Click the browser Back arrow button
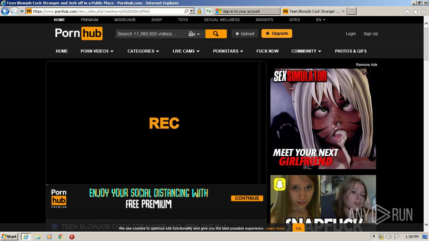Image resolution: width=429 pixels, height=241 pixels. tap(5, 11)
